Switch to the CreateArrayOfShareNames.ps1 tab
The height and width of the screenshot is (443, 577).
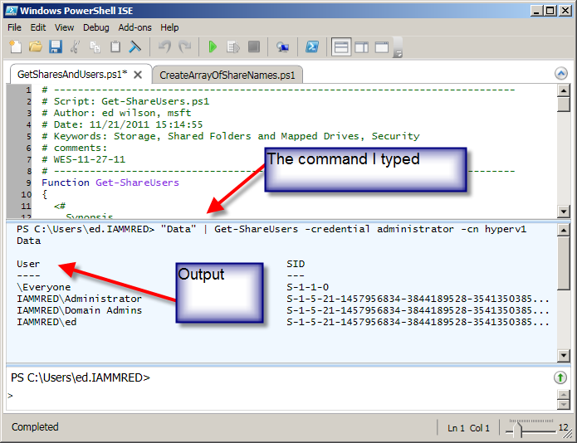click(x=227, y=75)
